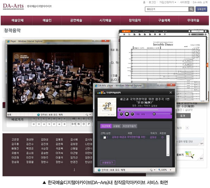This screenshot has width=210, height=188.
Task: Click the playlist scrollbar
Action: [168, 146]
